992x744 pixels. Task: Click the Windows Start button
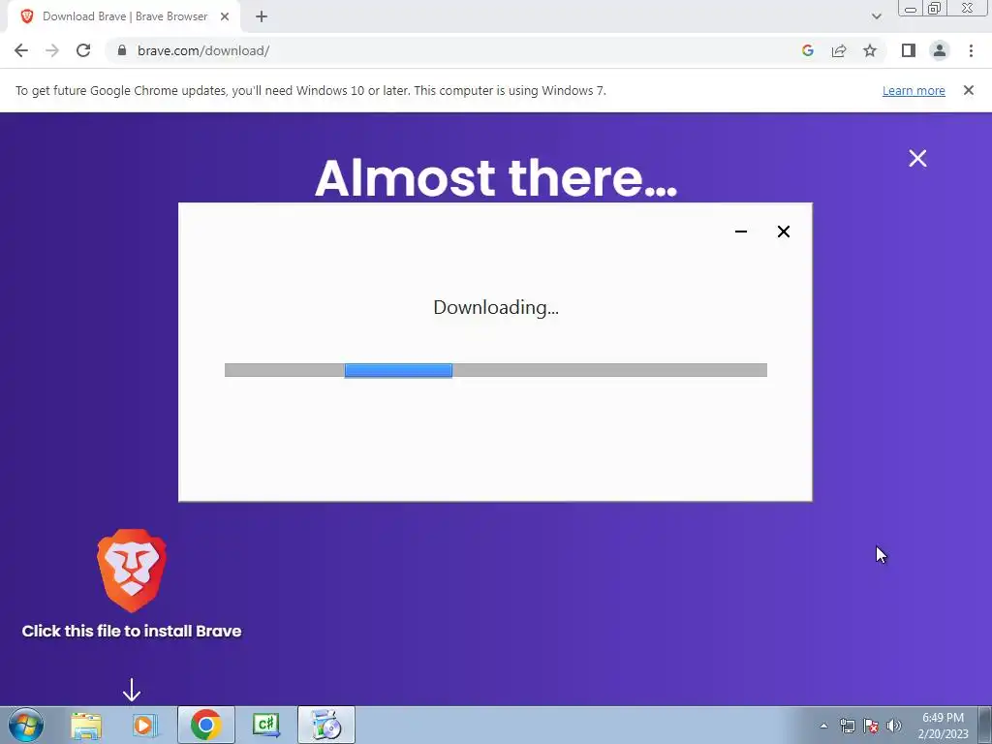click(x=26, y=725)
